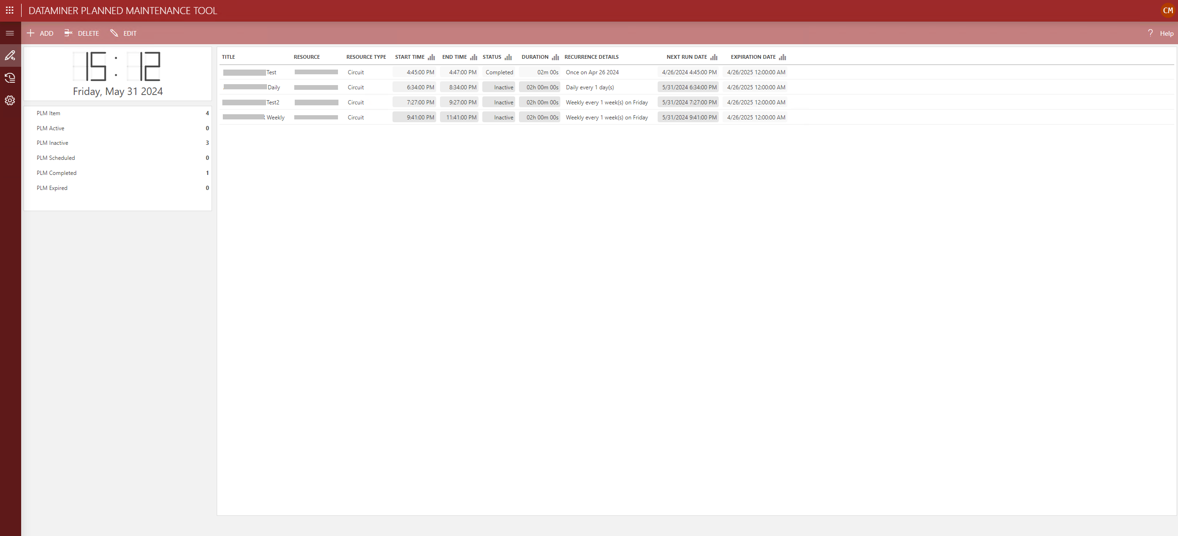This screenshot has width=1178, height=536.
Task: Sort by the Resource Type column header
Action: (x=366, y=57)
